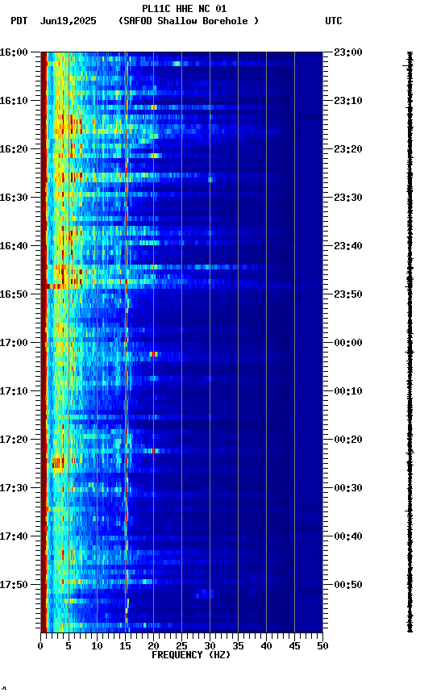Screen dimensions: 445x697
Task: Click the 00:20 UTC time label
Action: coord(348,440)
